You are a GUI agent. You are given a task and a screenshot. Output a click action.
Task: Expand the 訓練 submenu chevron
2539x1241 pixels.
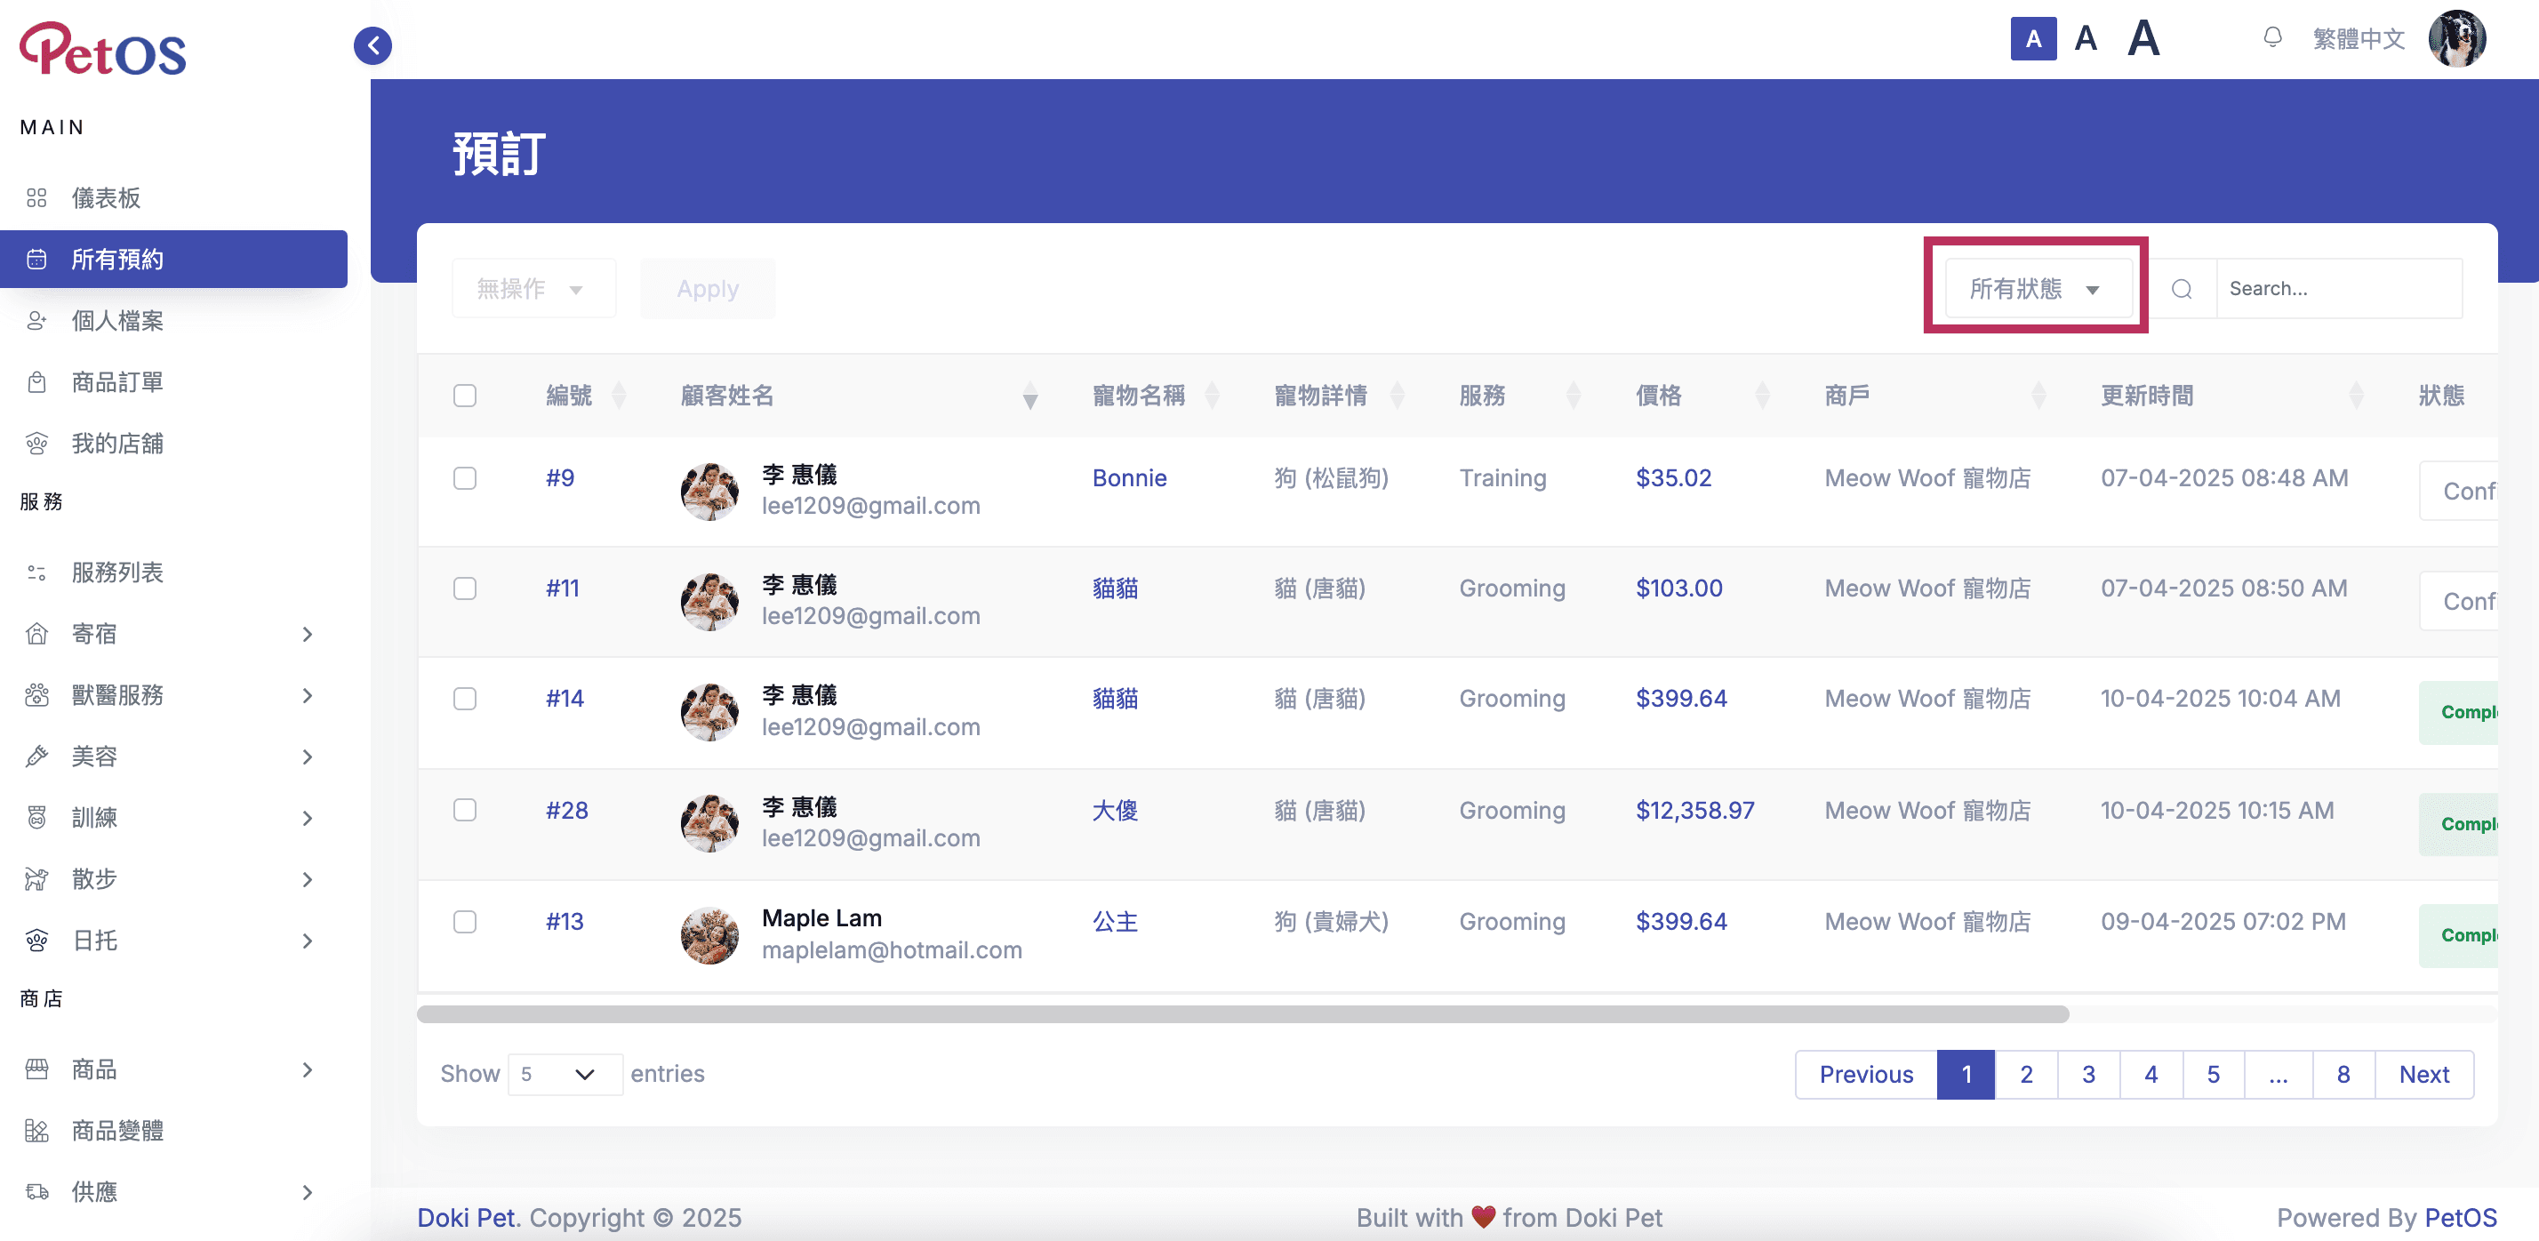pyautogui.click(x=308, y=817)
